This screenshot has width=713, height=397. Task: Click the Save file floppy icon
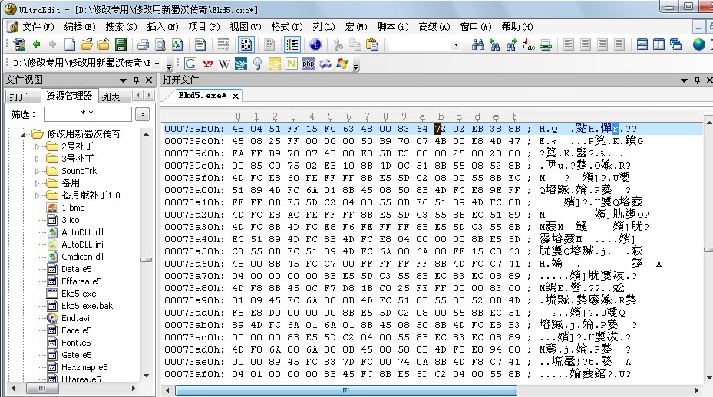(121, 44)
